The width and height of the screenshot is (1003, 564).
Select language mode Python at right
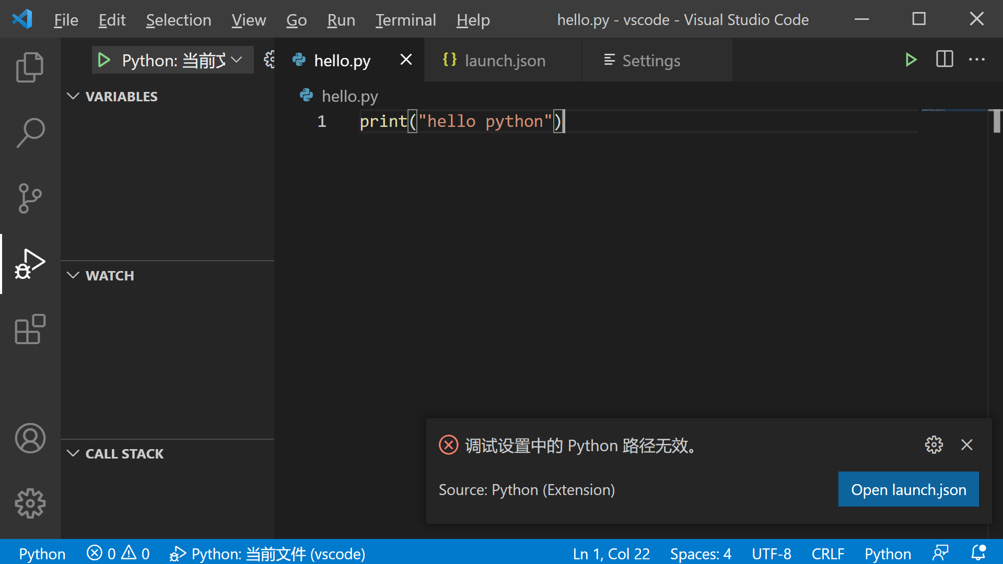point(888,553)
